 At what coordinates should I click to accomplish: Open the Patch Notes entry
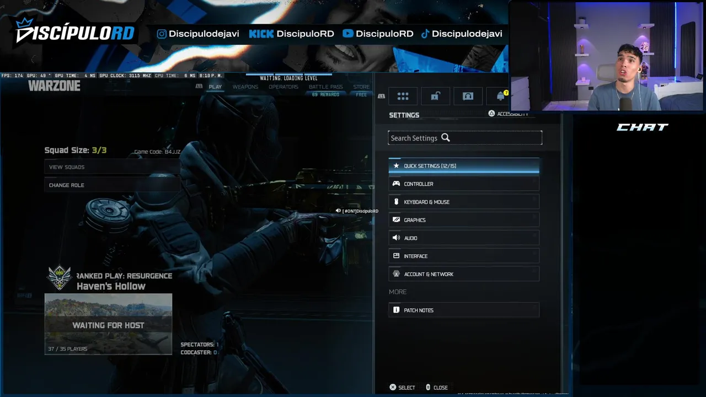464,310
